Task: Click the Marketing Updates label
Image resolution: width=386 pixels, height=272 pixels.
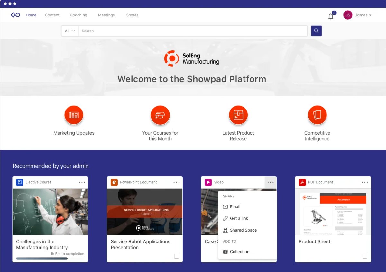Action: [74, 133]
